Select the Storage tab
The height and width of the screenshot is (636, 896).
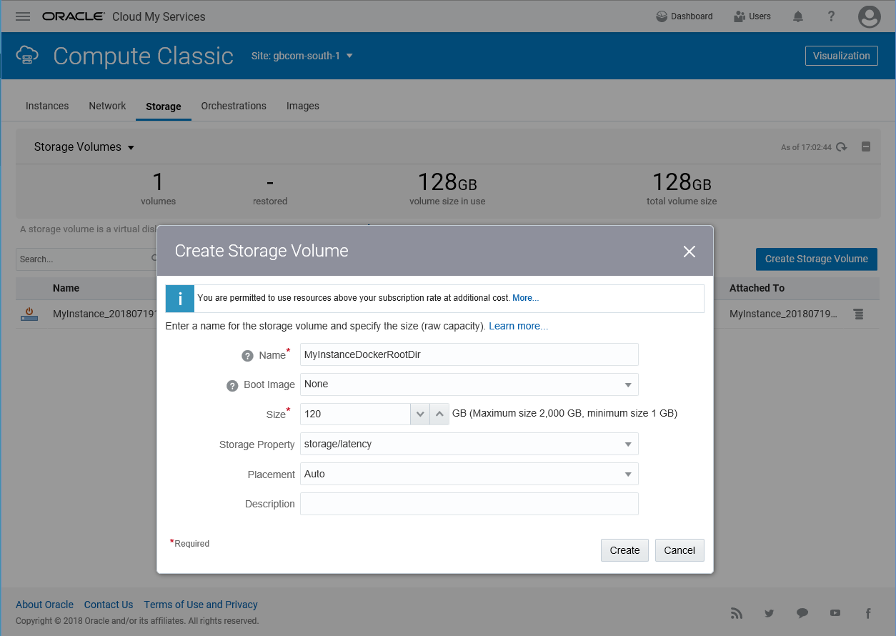point(164,106)
